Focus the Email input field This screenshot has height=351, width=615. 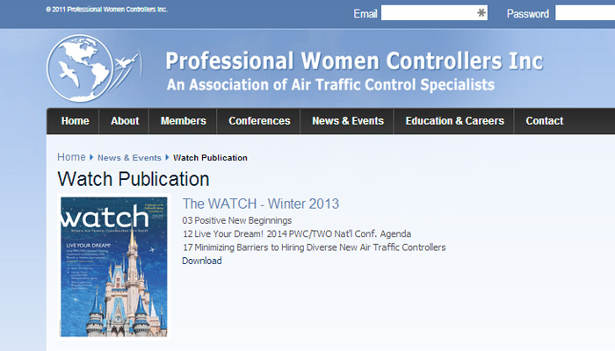434,13
